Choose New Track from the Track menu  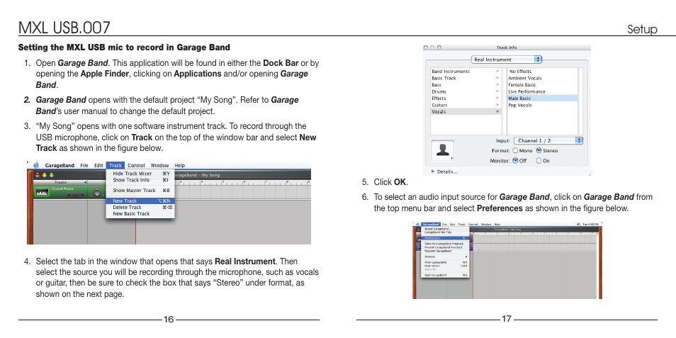[125, 201]
